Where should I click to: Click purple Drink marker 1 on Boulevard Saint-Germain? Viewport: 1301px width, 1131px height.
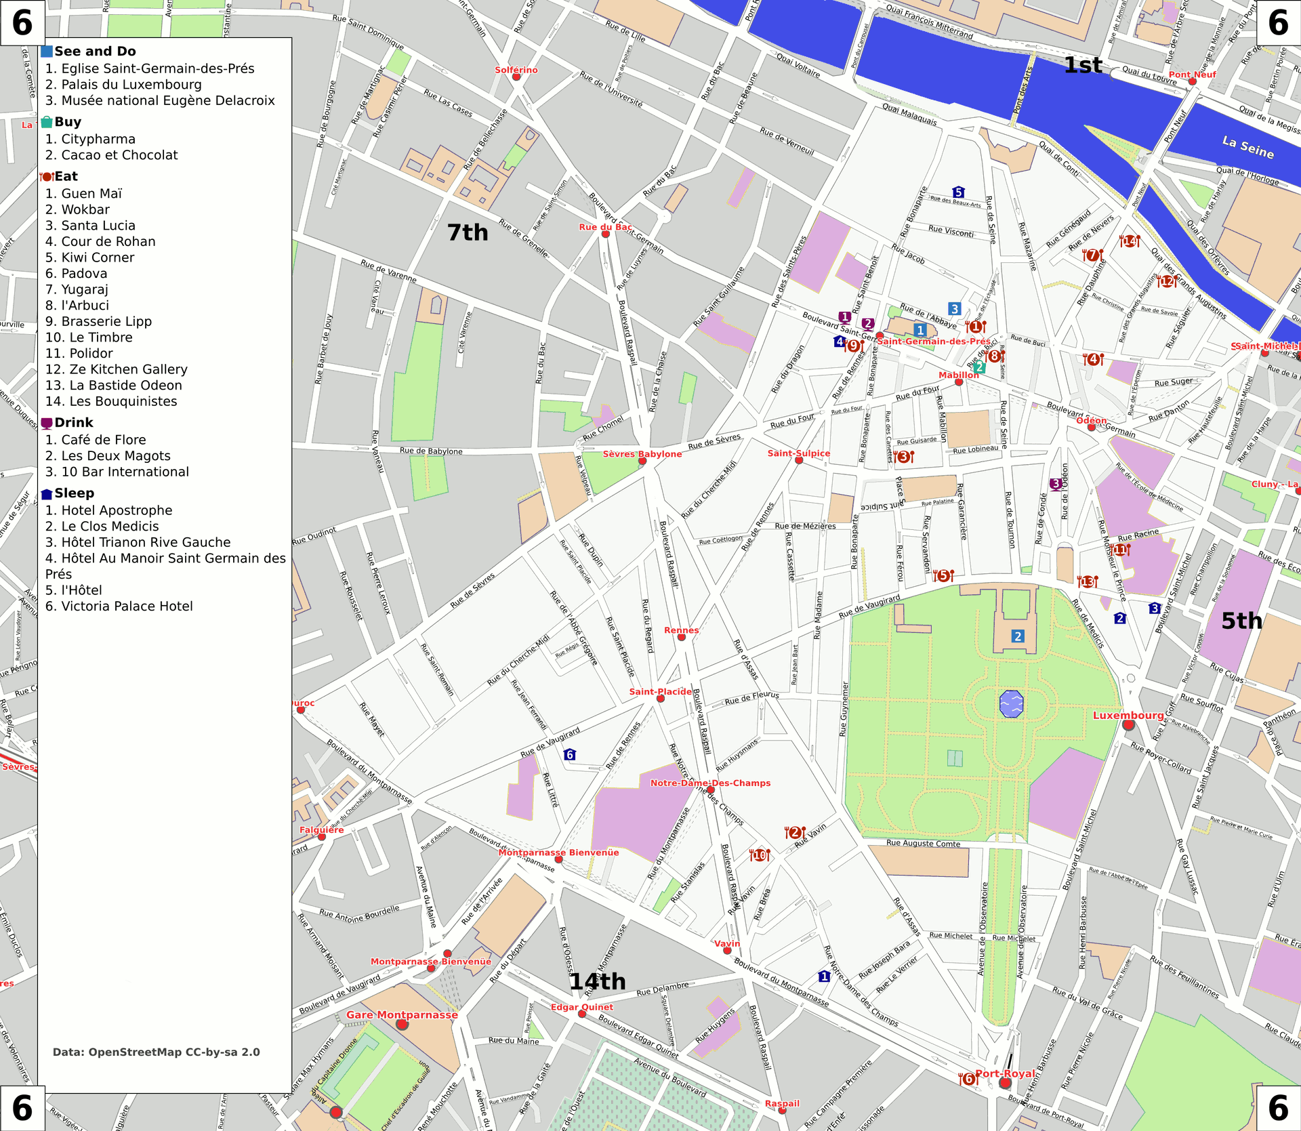[x=844, y=316]
